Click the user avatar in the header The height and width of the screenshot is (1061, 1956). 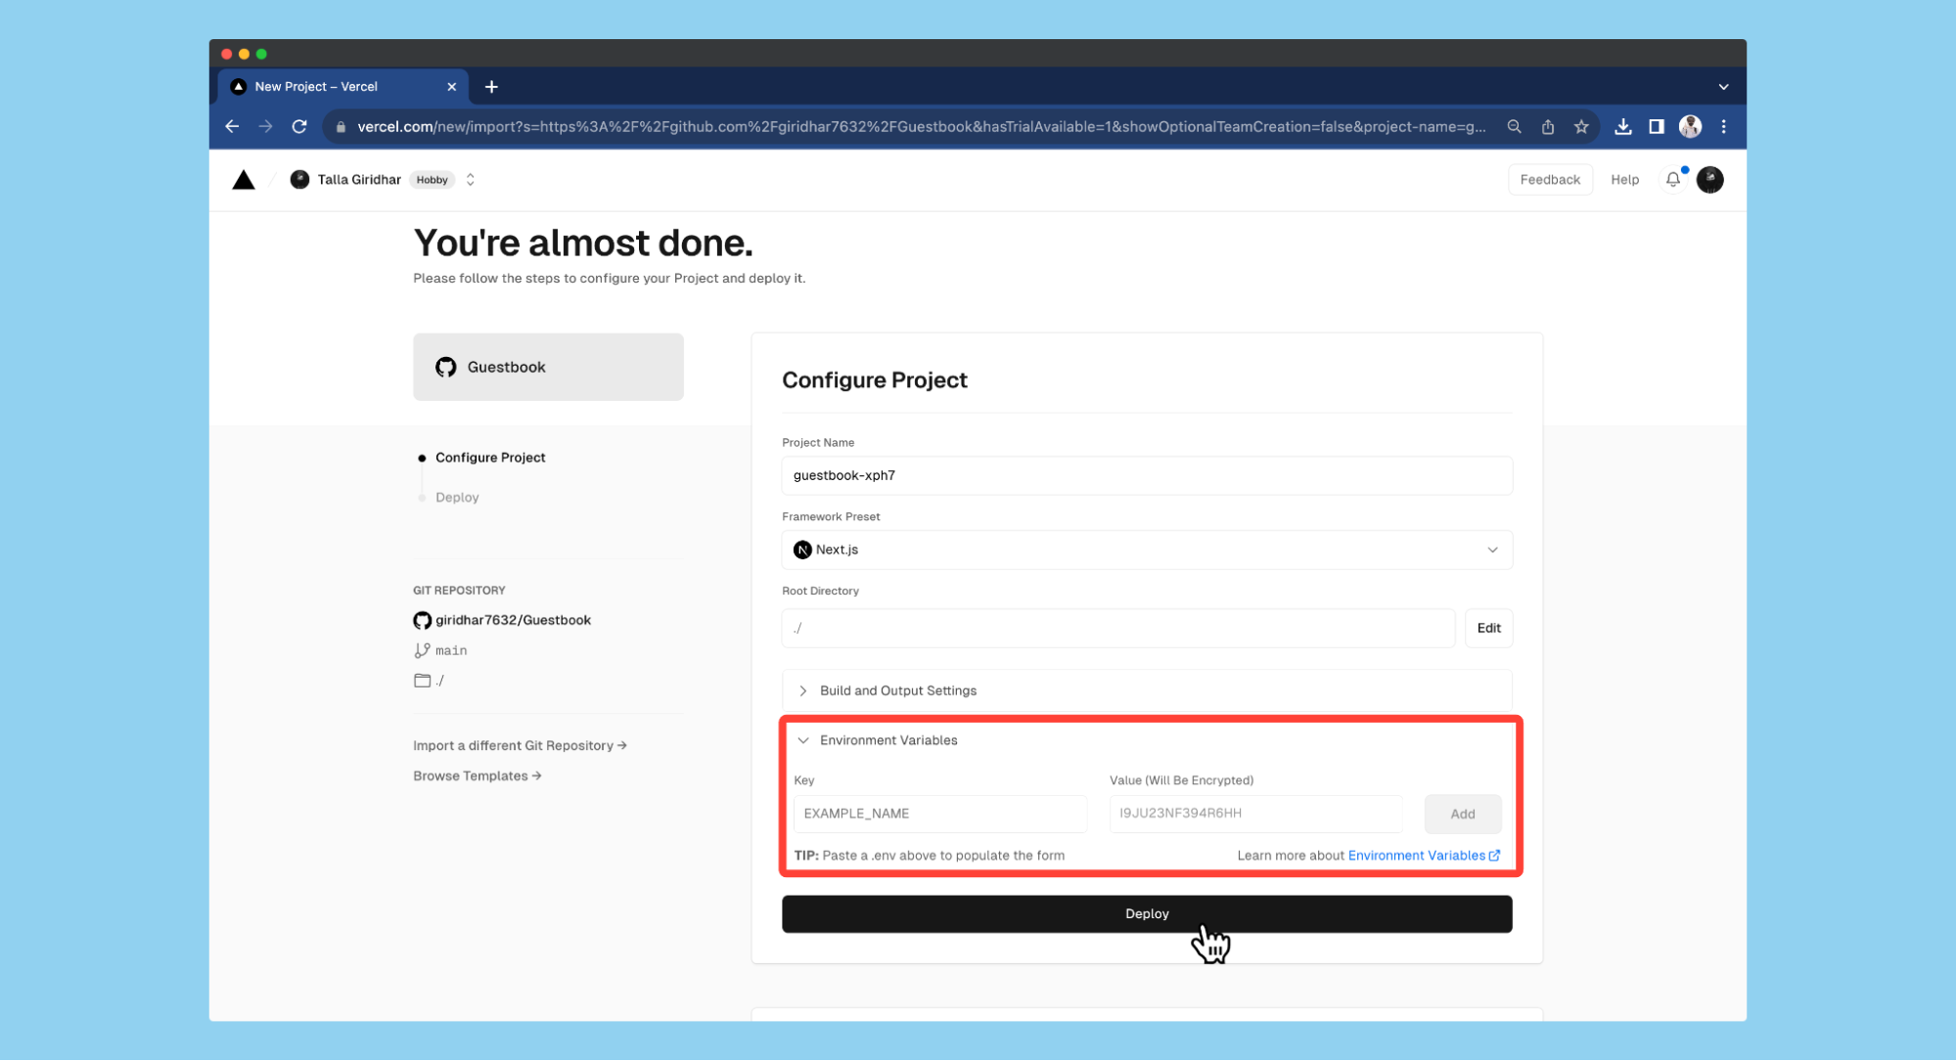[1709, 180]
